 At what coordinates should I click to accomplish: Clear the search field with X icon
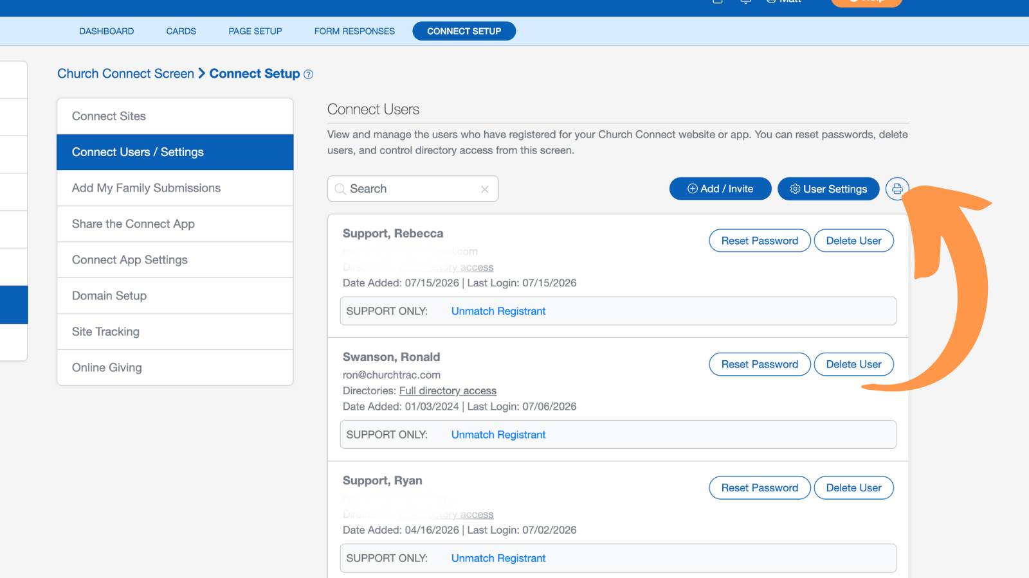[485, 189]
